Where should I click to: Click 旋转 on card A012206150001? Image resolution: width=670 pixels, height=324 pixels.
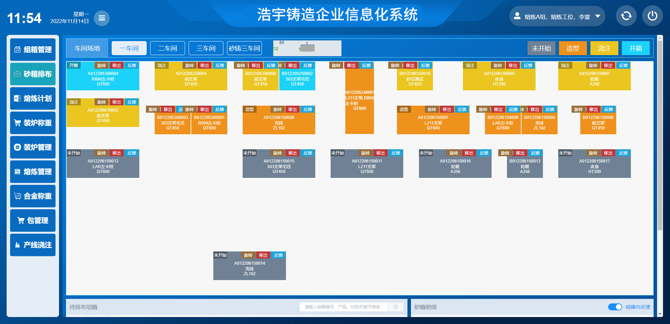(x=432, y=109)
